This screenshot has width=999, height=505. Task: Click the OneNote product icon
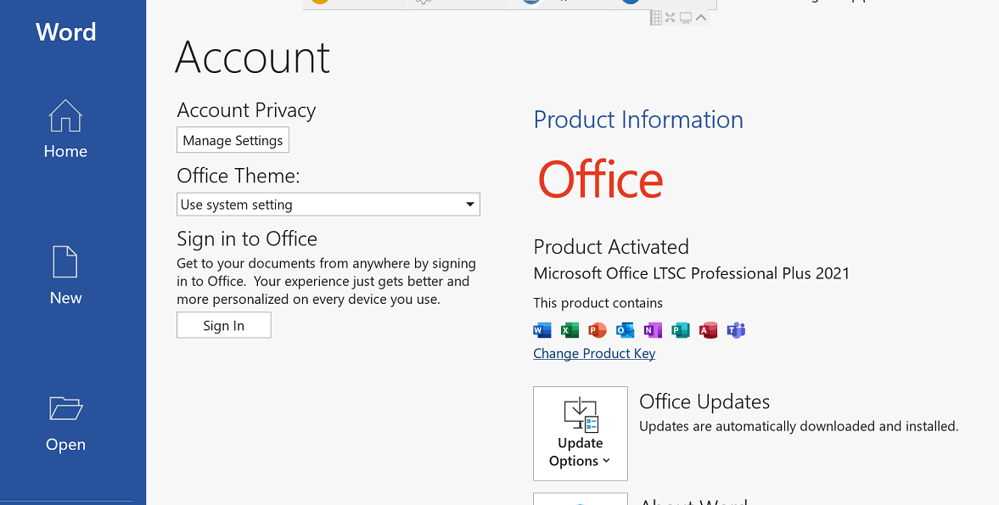point(653,330)
